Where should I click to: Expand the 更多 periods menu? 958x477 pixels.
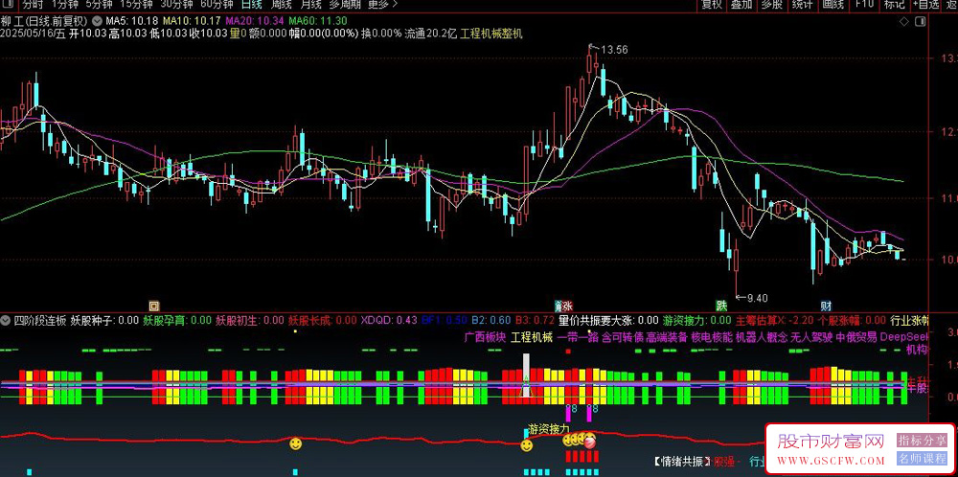[382, 4]
